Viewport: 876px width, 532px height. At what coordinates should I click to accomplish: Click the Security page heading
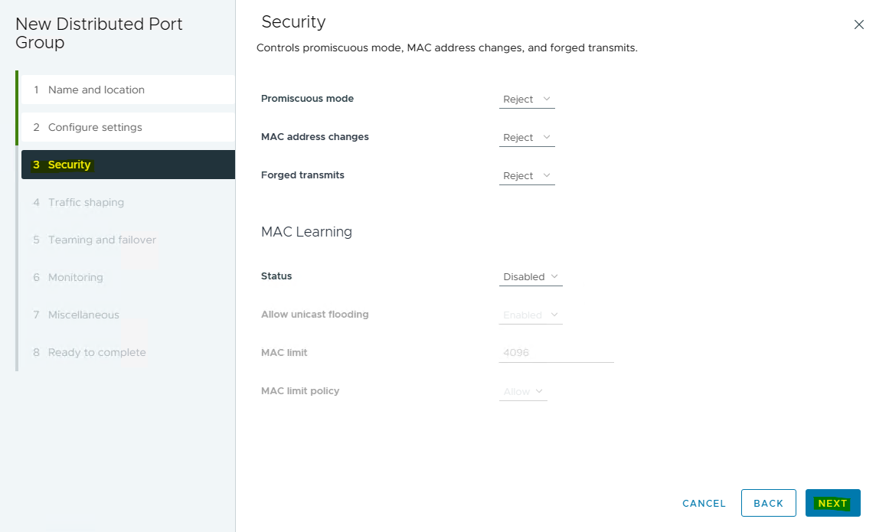point(293,21)
